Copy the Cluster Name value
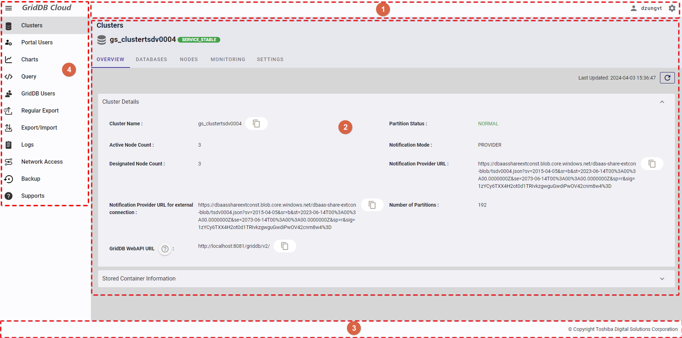Viewport: 682px width, 338px height. (256, 124)
